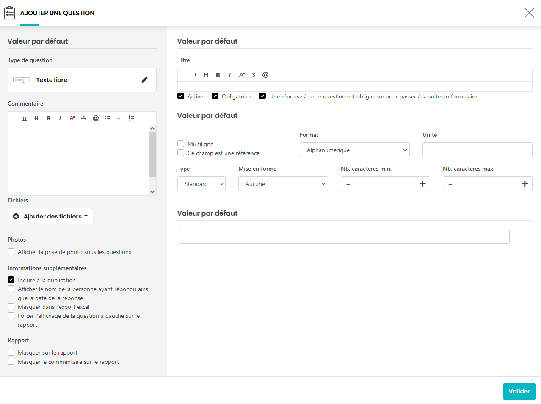Screen dimensions: 541x404
Task: Apply bold in the Titre toolbar
Action: [218, 75]
